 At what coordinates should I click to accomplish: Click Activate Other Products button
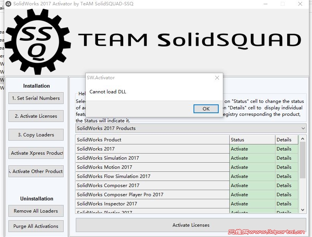36,171
